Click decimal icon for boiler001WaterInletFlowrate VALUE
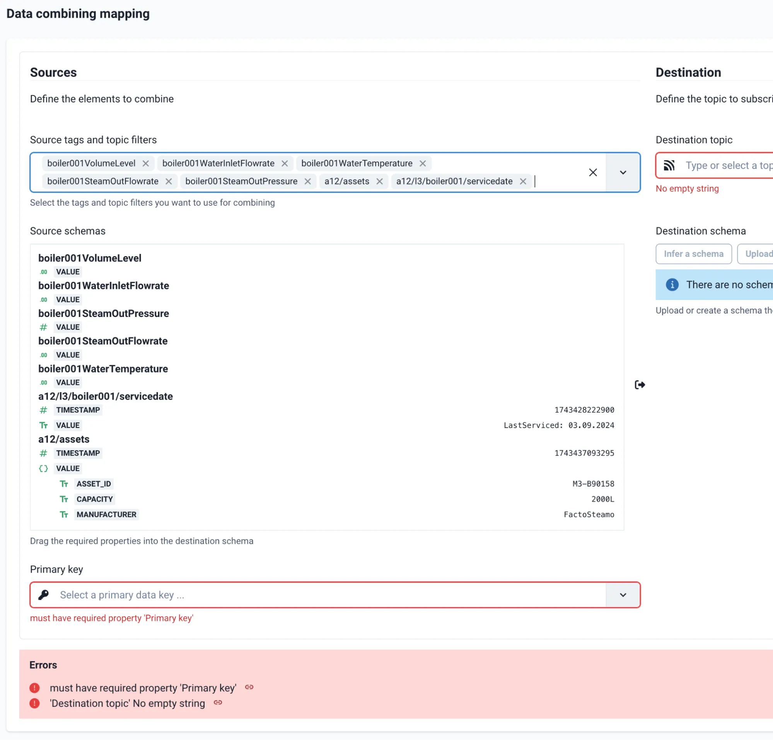 click(43, 300)
